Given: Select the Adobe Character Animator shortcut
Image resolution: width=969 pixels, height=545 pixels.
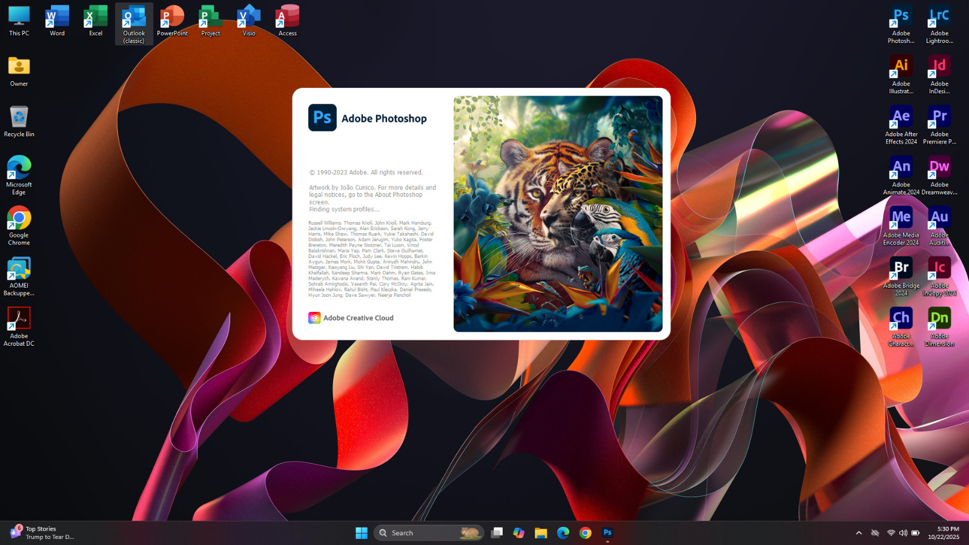Looking at the screenshot, I should click(x=901, y=327).
